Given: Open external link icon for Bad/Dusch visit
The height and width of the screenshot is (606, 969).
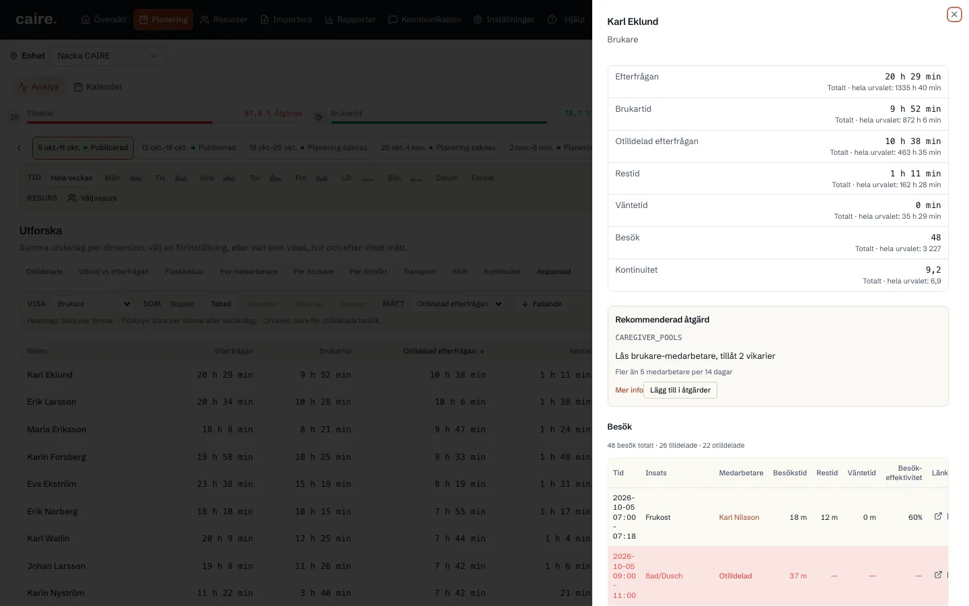Looking at the screenshot, I should 938,575.
